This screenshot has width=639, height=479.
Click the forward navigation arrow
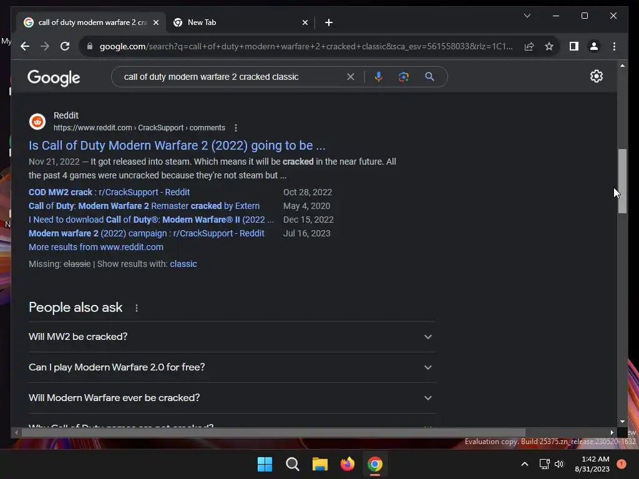pos(45,46)
